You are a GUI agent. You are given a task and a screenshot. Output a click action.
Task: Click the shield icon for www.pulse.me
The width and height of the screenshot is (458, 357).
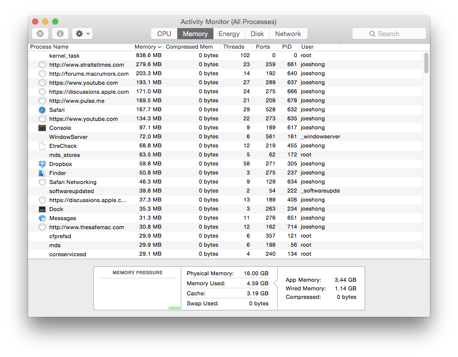(42, 101)
